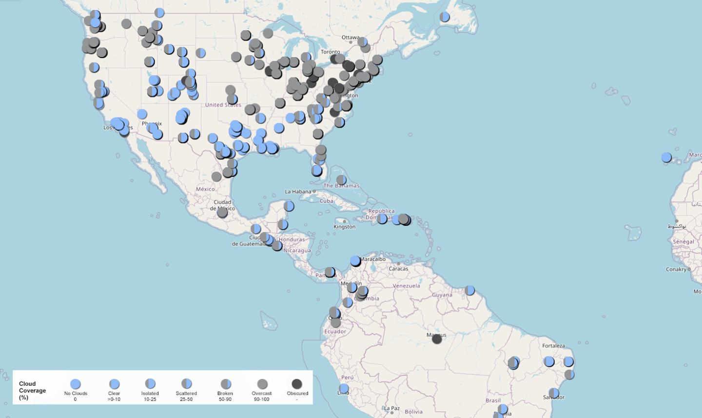The image size is (702, 418).
Task: Click the Ecuador country label
Action: point(335,332)
